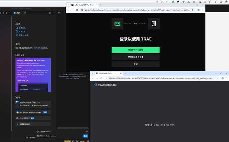Open the 面向 Web 的 VS Code 入门 walkthrough
Image resolution: width=229 pixels, height=142 pixels.
click(x=33, y=104)
